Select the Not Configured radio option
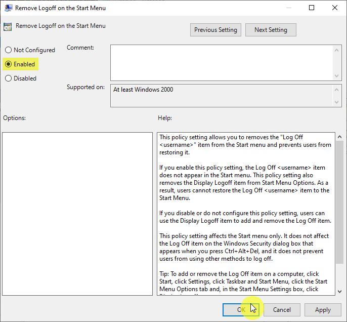This screenshot has width=347, height=322. (8, 50)
